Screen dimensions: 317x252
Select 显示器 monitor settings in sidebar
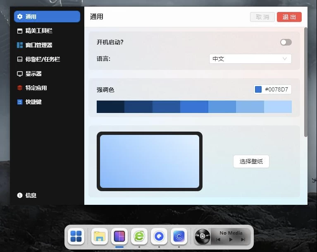tap(33, 74)
